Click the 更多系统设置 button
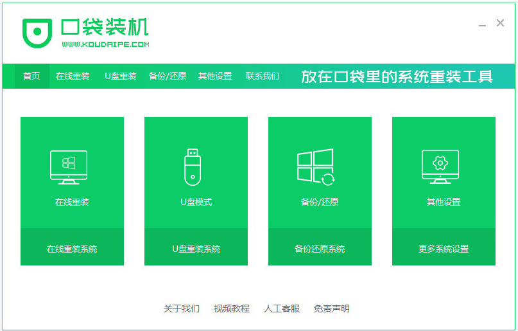Viewport: 518px width, 331px height. (444, 249)
